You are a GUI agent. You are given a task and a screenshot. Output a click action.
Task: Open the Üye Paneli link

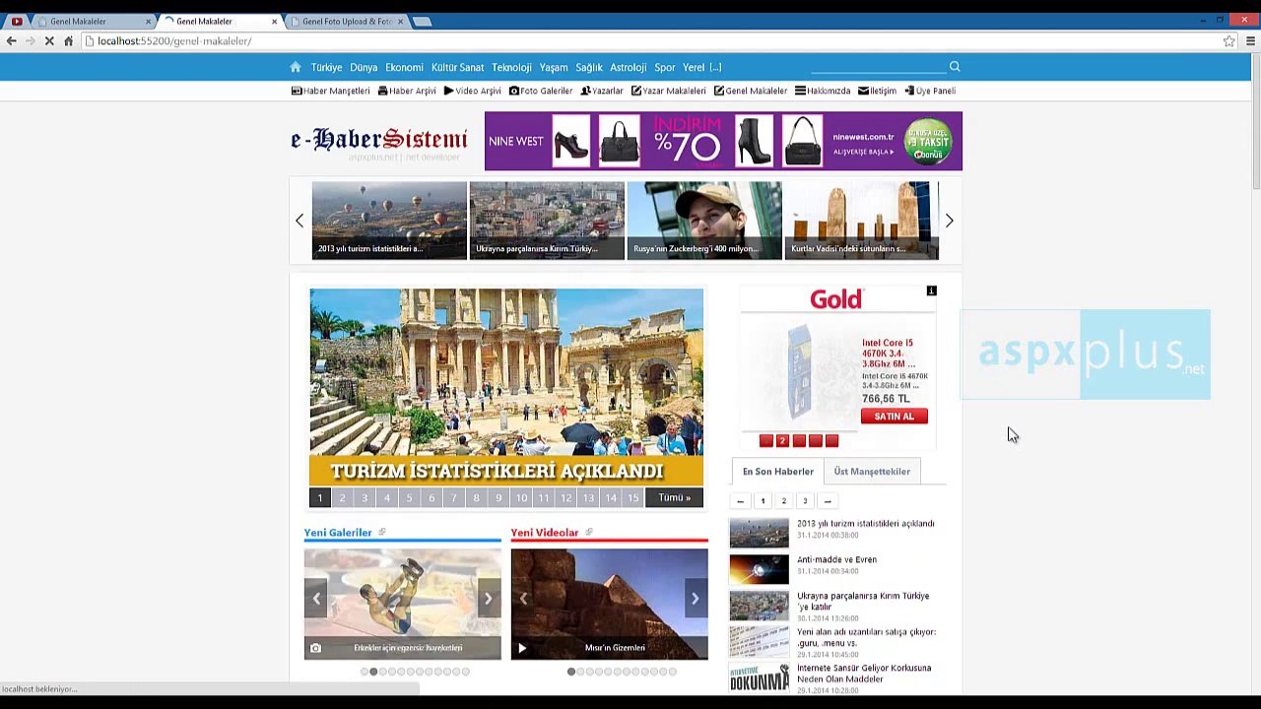point(930,91)
